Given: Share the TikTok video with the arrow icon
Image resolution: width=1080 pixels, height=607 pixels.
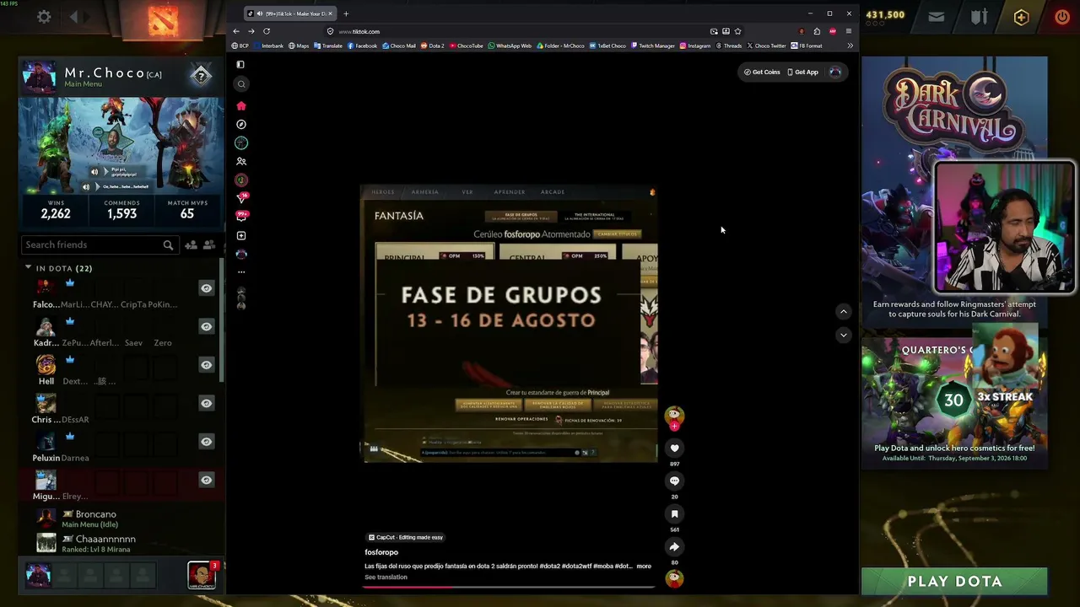Looking at the screenshot, I should [x=674, y=546].
